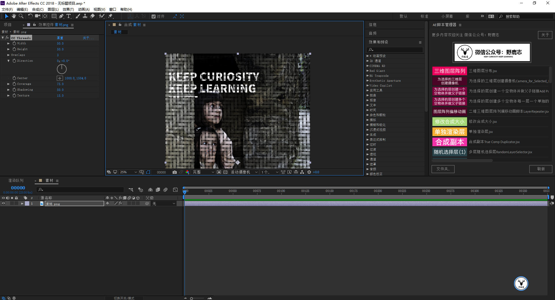Open the 活动摄像机 3D view dropdown
This screenshot has height=300, width=555.
tap(244, 172)
